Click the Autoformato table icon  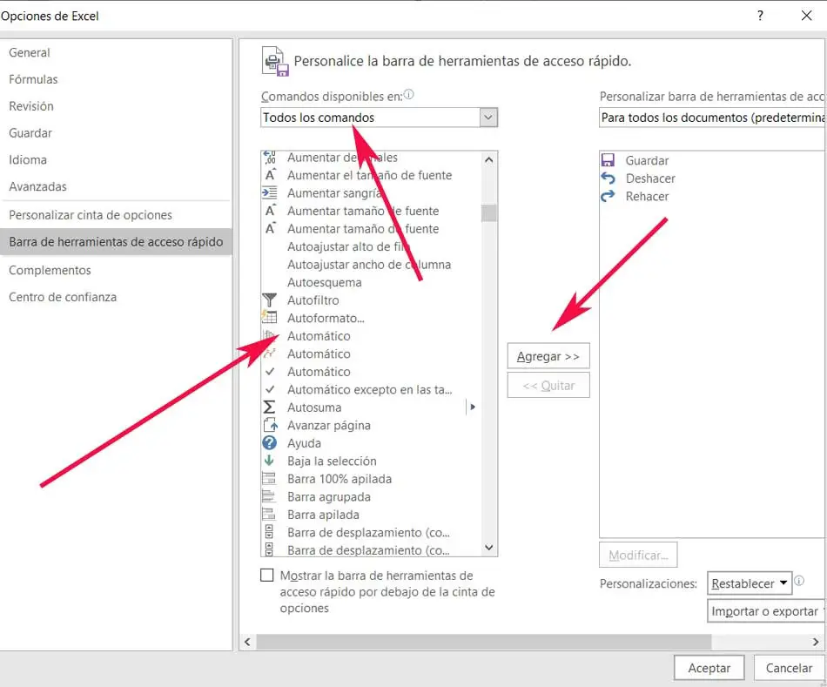coord(270,318)
